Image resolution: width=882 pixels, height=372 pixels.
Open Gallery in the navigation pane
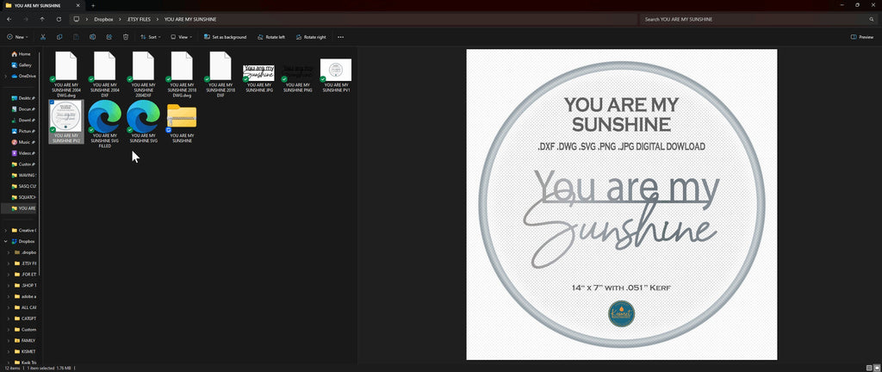click(21, 65)
